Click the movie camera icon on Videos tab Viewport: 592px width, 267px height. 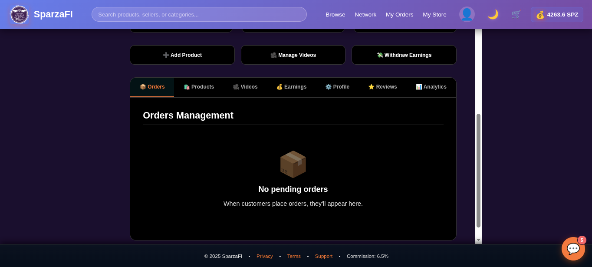pyautogui.click(x=236, y=87)
